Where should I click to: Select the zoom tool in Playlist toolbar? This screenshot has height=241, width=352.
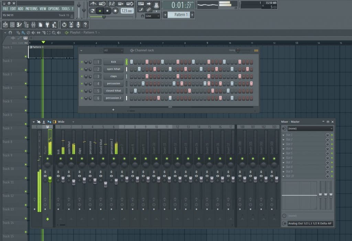[x=54, y=33]
